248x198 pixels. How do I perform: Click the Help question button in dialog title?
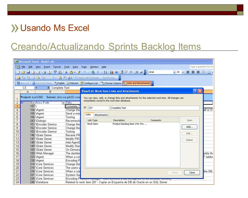click(195, 91)
